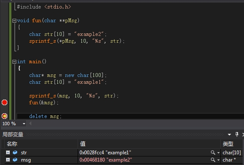The width and height of the screenshot is (244, 165).
Task: Pin the 局部变量 panel with pushpin icon
Action: tap(237, 134)
